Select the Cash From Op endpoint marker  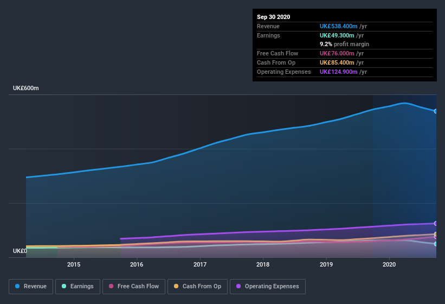tap(435, 234)
